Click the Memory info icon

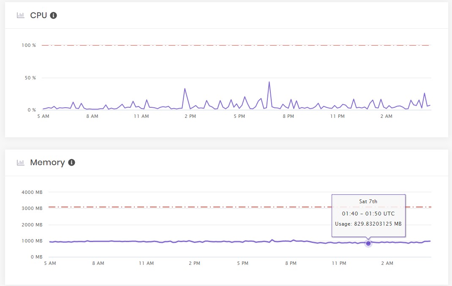click(71, 163)
